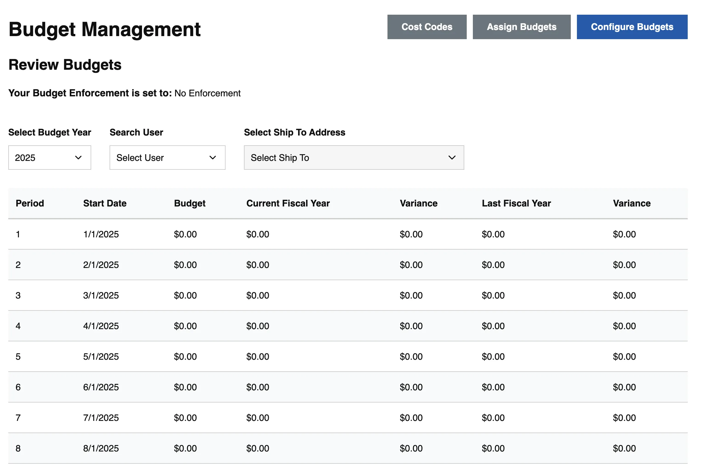
Task: Click the Current Fiscal Year column header
Action: [288, 203]
